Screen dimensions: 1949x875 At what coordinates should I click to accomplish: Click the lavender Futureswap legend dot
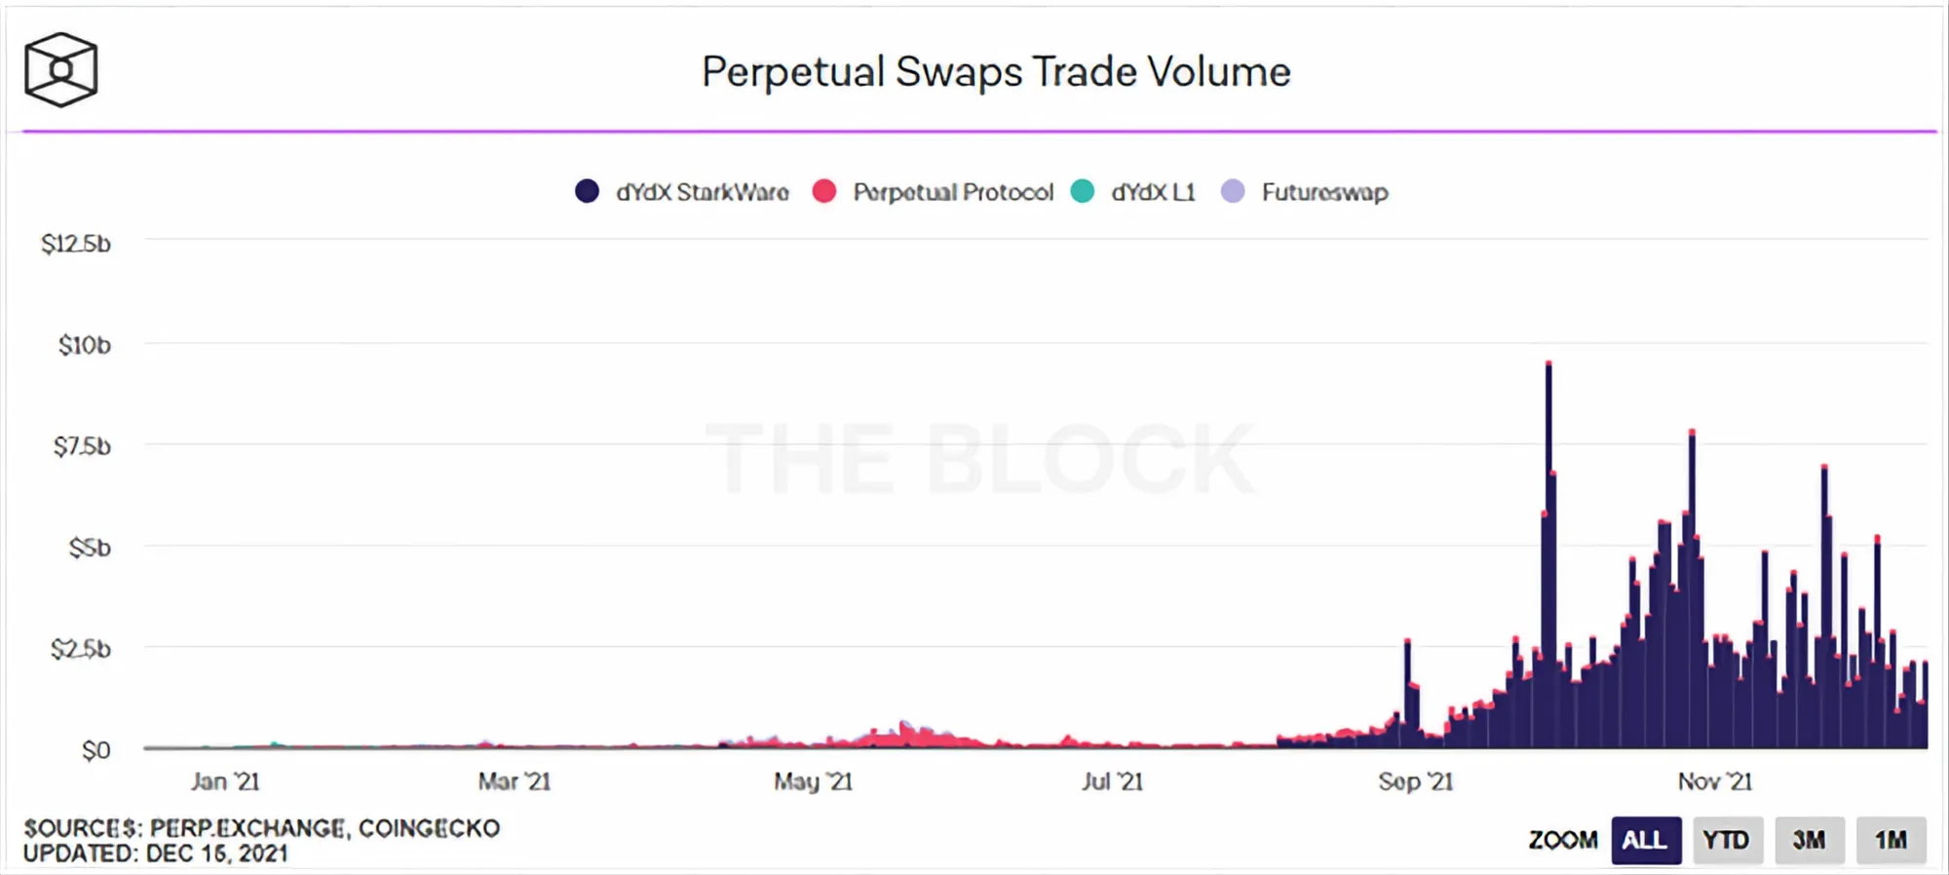pos(1233,191)
